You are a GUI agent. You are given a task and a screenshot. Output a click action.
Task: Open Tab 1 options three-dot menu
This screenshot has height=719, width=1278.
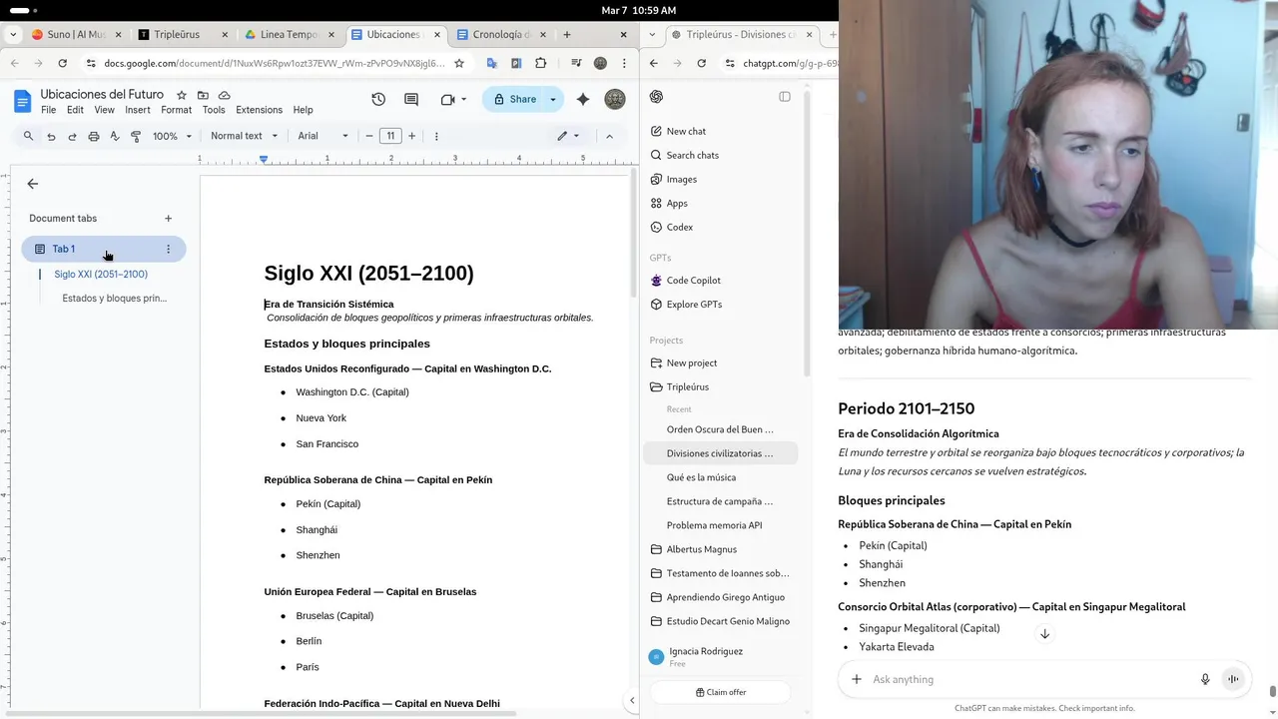coord(168,249)
